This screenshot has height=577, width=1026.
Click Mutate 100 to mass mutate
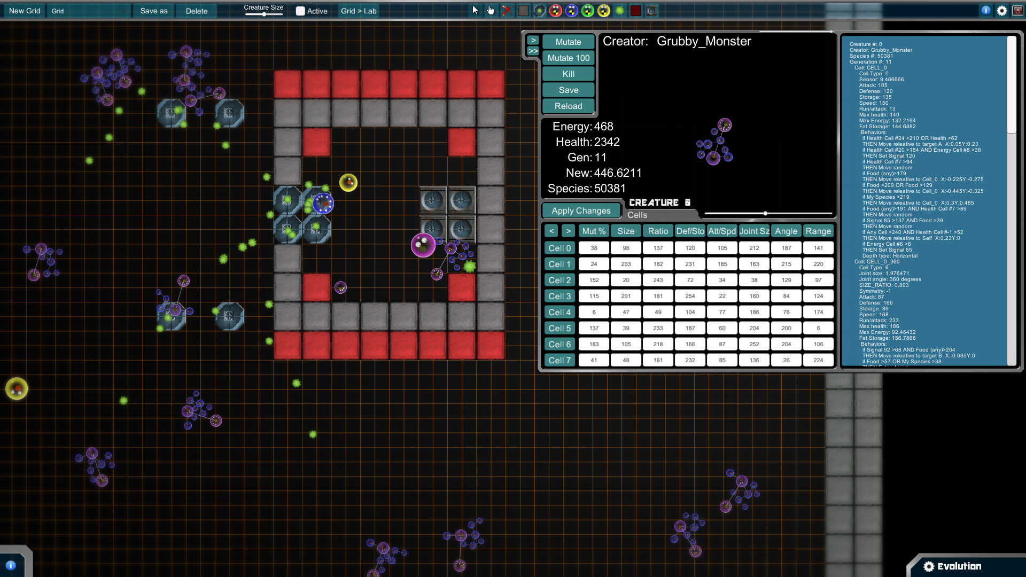pos(568,58)
